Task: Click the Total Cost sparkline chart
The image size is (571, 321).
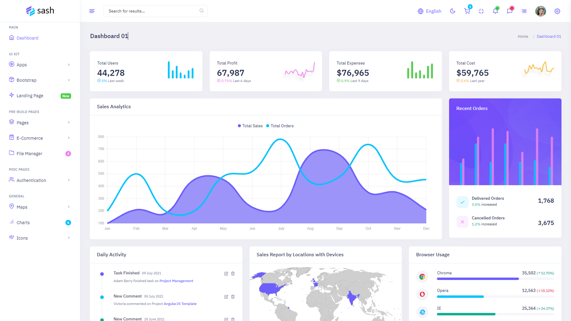Action: [539, 68]
